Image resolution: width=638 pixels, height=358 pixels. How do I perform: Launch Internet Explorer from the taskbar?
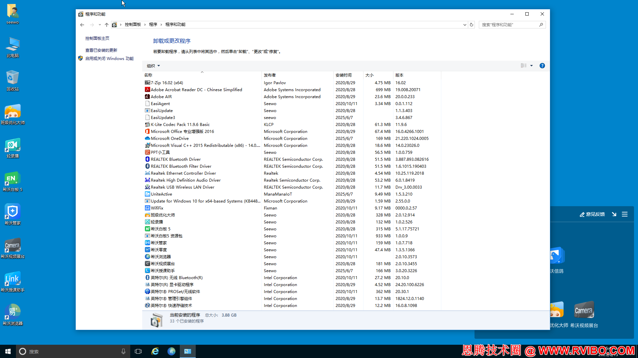tap(155, 351)
